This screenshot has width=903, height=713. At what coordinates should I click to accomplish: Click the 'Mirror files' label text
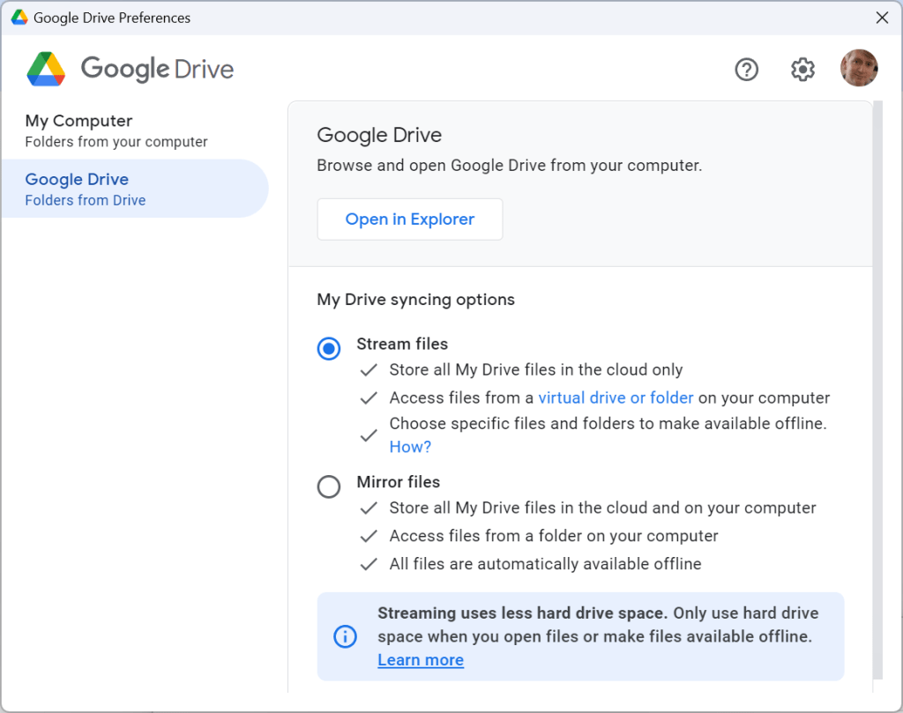398,482
